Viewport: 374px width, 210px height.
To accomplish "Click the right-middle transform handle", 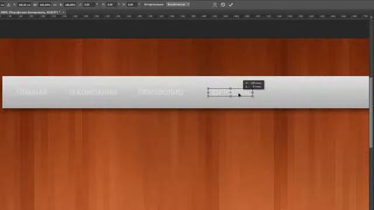I will coord(252,92).
